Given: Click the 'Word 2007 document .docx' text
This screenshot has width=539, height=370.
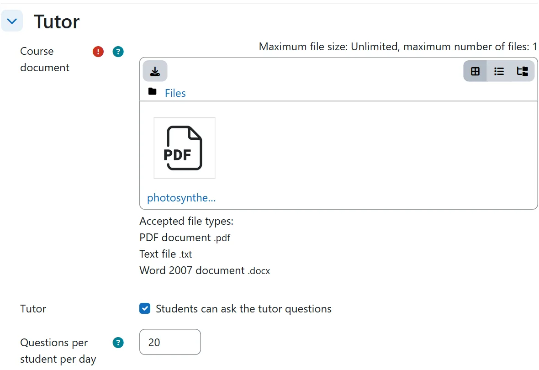Looking at the screenshot, I should [205, 270].
